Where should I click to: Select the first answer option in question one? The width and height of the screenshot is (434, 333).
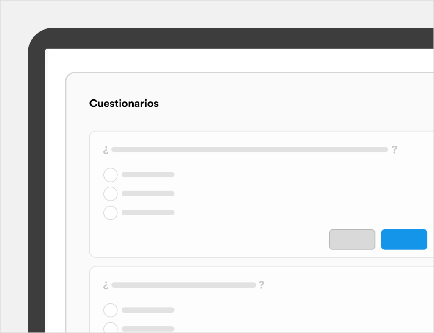click(x=111, y=175)
